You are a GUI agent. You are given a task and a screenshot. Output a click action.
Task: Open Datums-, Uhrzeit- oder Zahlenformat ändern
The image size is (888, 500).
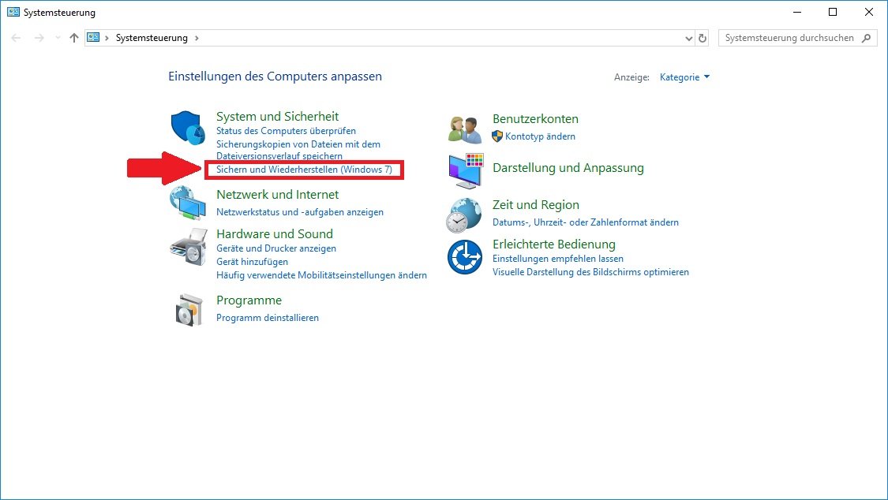(586, 222)
